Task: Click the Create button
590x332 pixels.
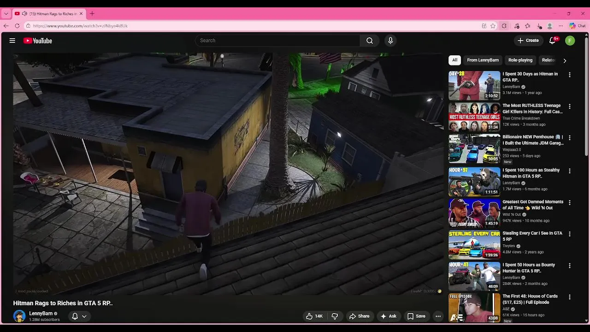Action: click(x=528, y=41)
